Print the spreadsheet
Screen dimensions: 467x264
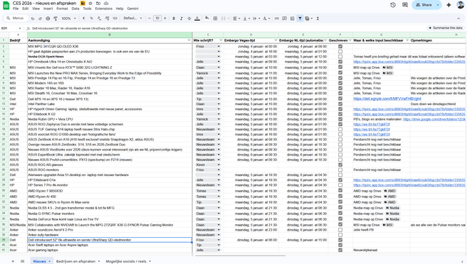[48, 18]
